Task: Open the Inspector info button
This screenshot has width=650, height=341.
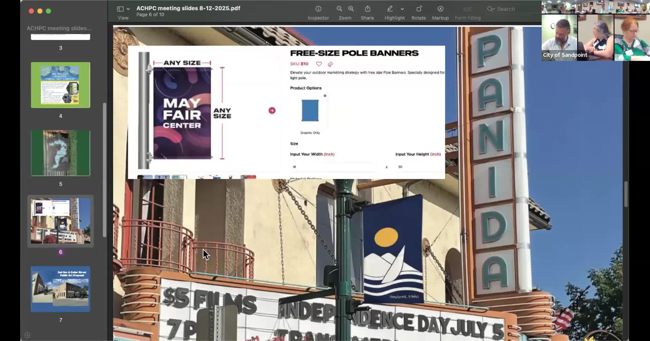Action: pos(318,9)
